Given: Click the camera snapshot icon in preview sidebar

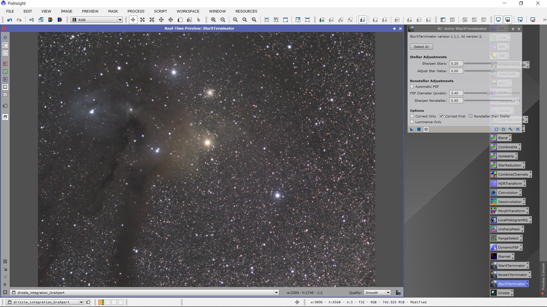Looking at the screenshot, I should click(5, 106).
